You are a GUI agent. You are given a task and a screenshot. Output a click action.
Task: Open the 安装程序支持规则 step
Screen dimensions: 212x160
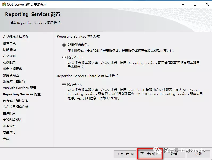[x=15, y=37]
